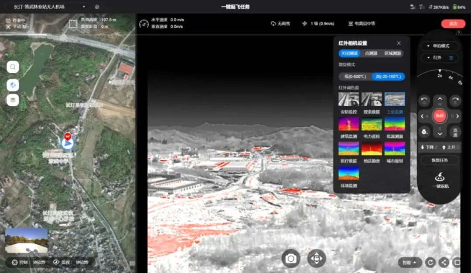The height and width of the screenshot is (273, 471).
Task: Select the 安防监控 grayscale palette
Action: pyautogui.click(x=348, y=99)
